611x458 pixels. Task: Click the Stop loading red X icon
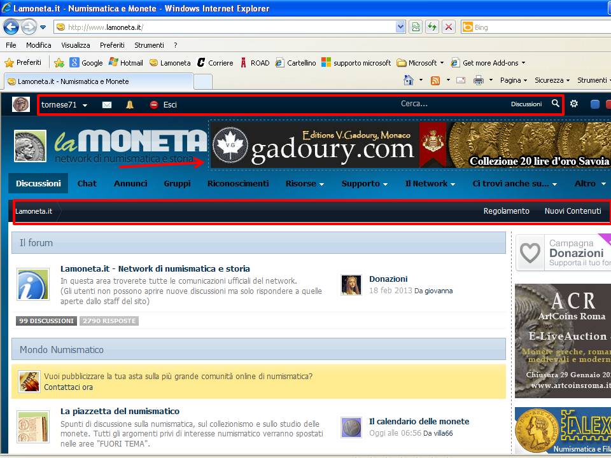(449, 27)
